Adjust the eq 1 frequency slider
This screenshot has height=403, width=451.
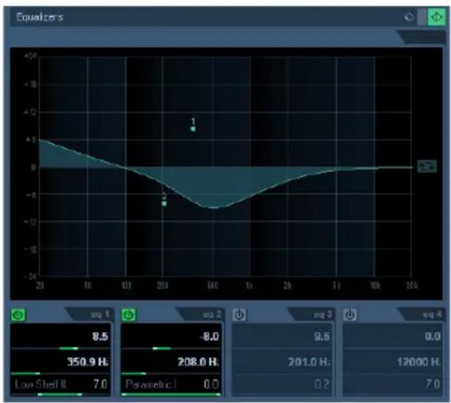tap(61, 374)
